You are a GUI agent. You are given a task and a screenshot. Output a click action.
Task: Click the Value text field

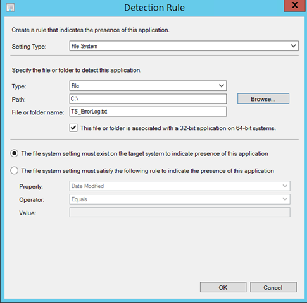[180, 212]
